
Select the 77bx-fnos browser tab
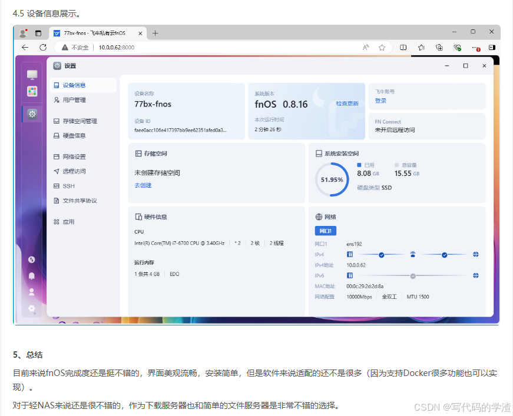[94, 34]
